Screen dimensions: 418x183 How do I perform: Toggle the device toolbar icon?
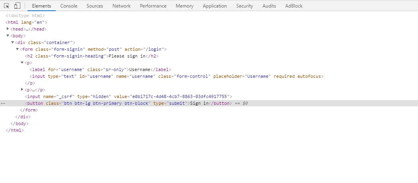click(x=17, y=6)
